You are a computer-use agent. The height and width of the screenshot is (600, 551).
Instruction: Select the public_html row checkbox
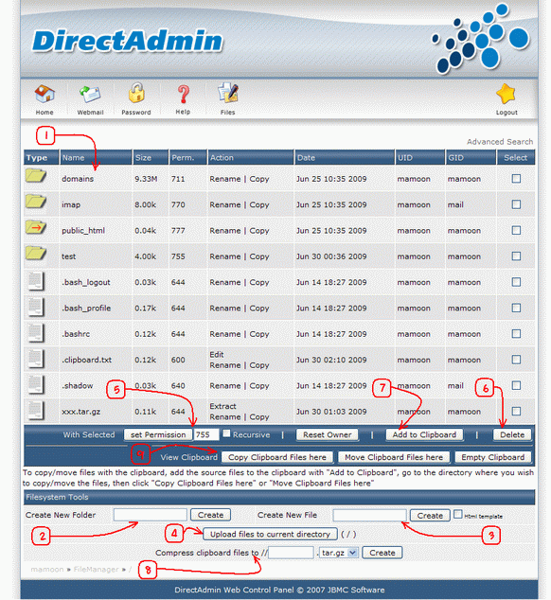[516, 230]
